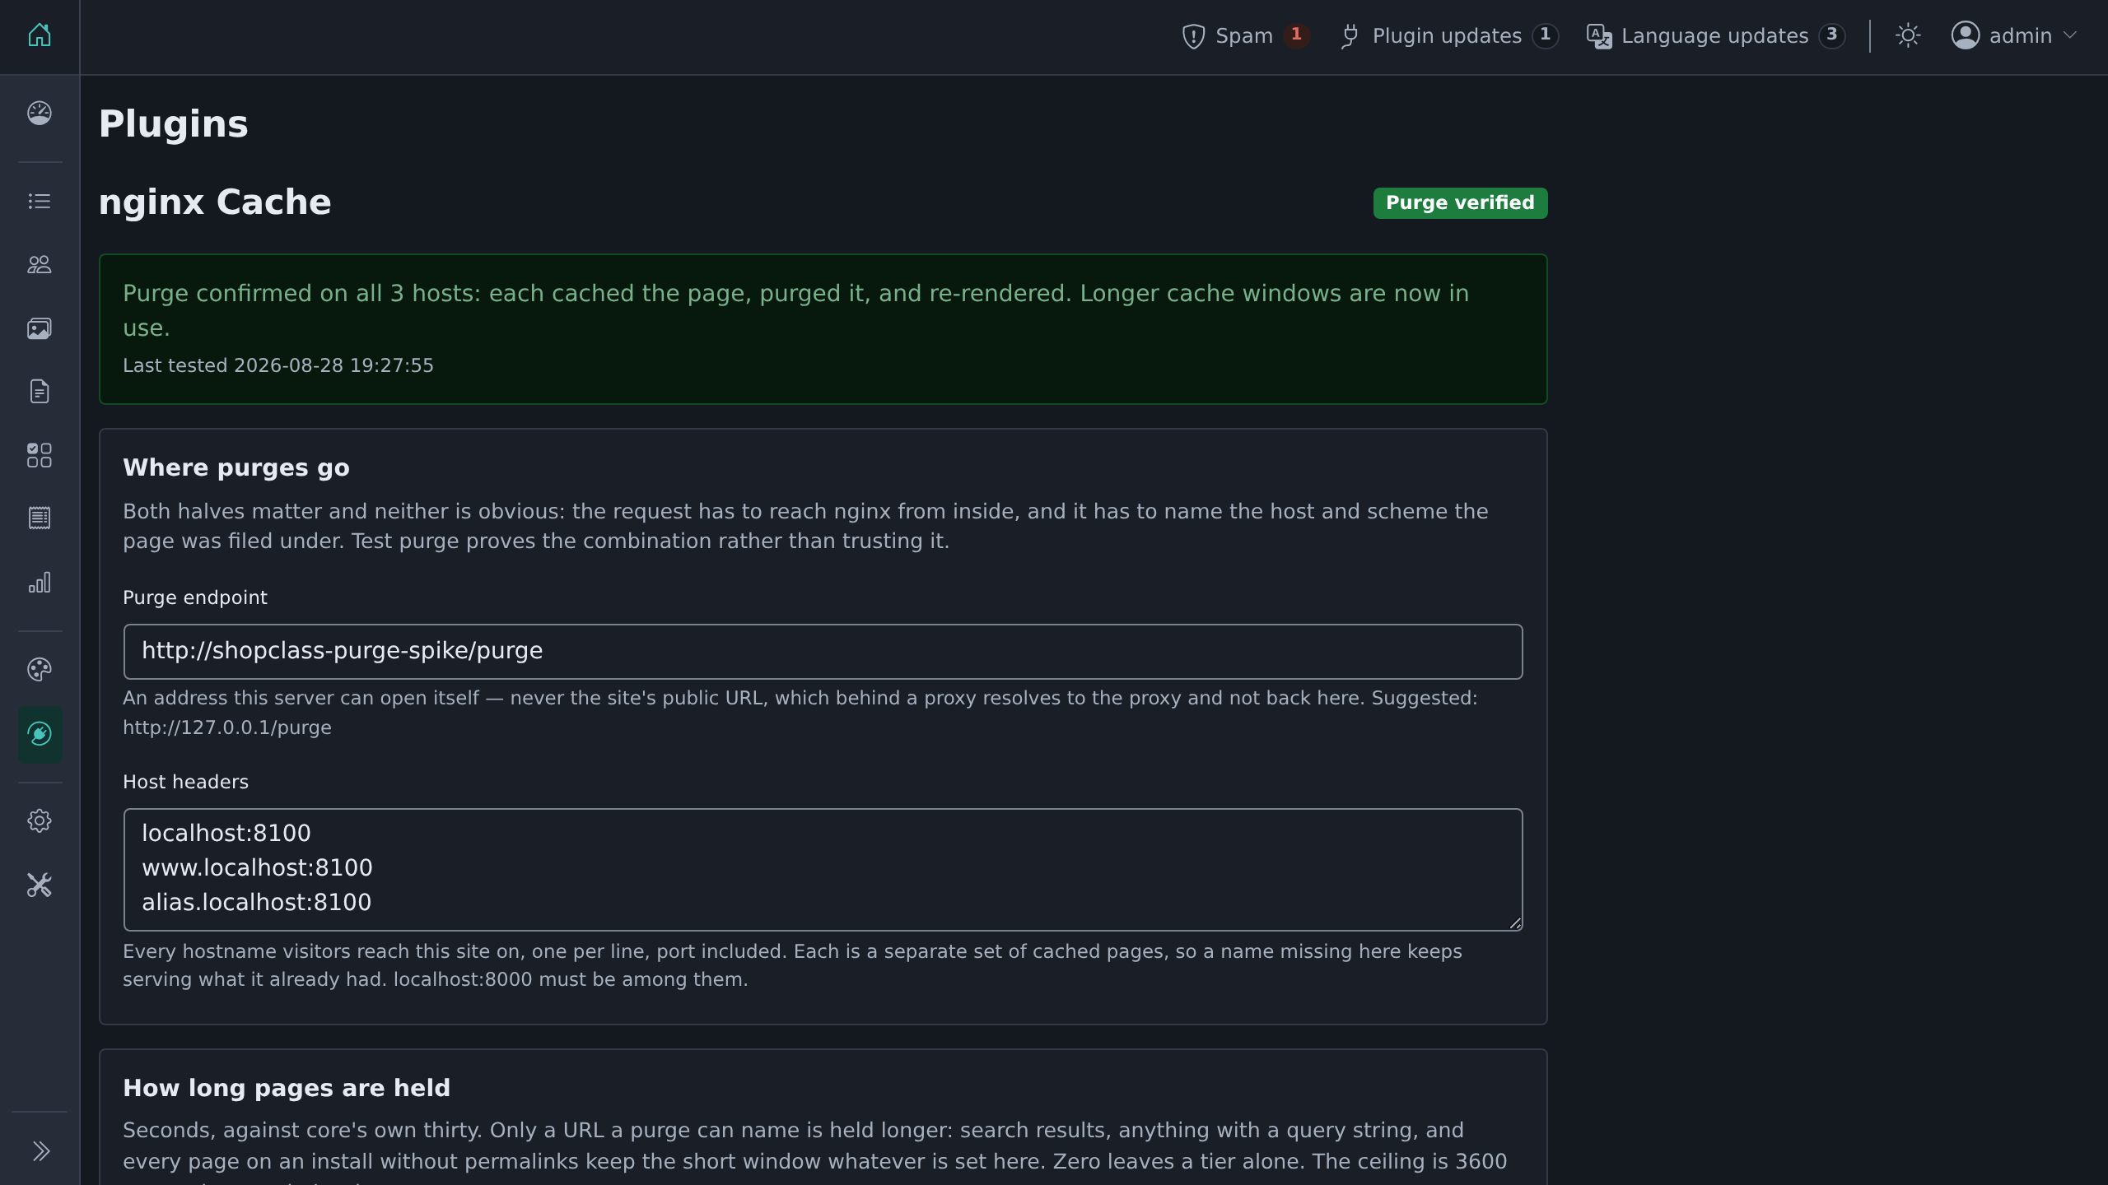This screenshot has width=2108, height=1185.
Task: Open the lined receipt-style icon
Action: 40,518
